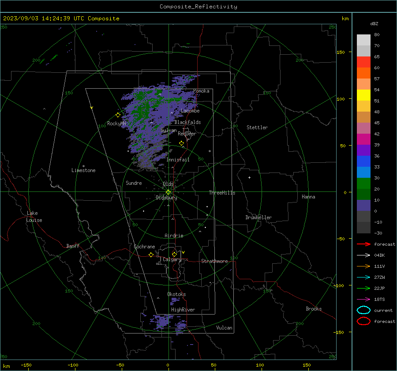Viewport: 397px width, 371px height.
Task: Select the red 60-65 dBZ swatch
Action: coord(363,62)
